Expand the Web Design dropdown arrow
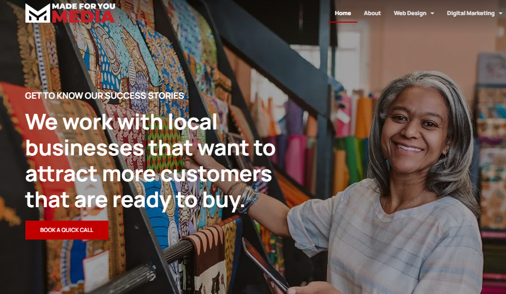 point(432,13)
